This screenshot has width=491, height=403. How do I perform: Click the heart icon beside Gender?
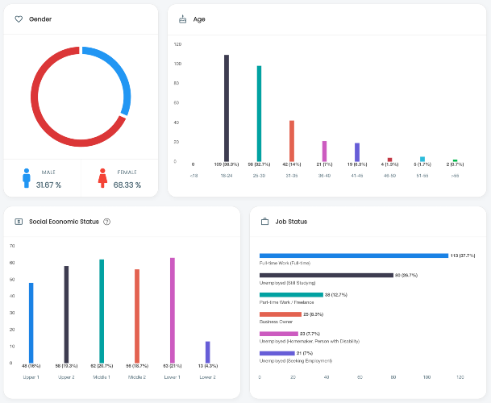pos(19,19)
